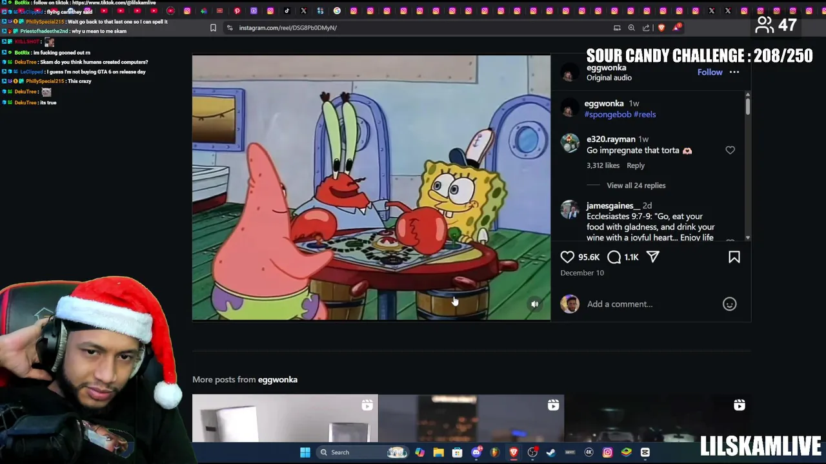The width and height of the screenshot is (826, 464).
Task: Open the 3,312 likes list
Action: [603, 166]
